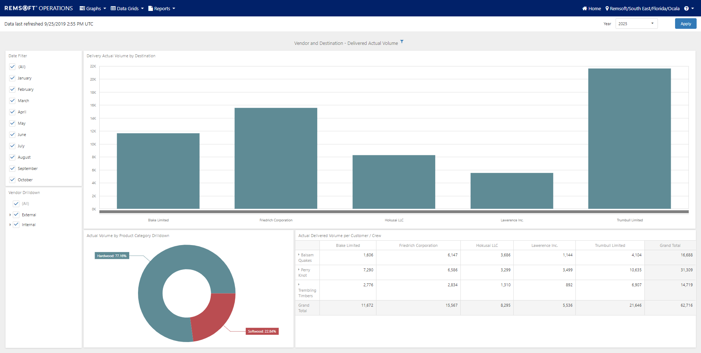This screenshot has height=353, width=701.
Task: Expand the External vendor group
Action: tap(10, 215)
